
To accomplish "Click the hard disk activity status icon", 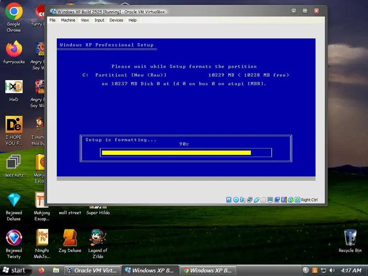I will (x=229, y=200).
